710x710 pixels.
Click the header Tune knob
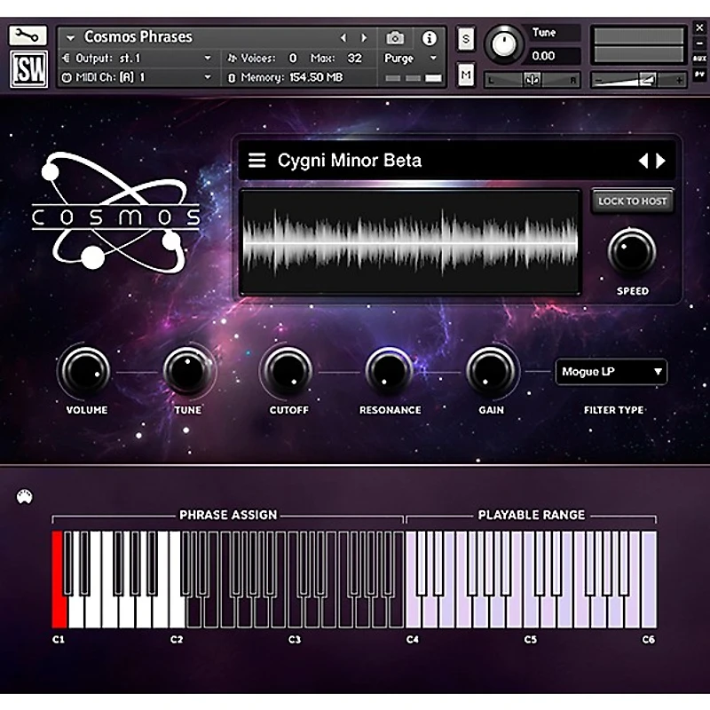click(504, 44)
